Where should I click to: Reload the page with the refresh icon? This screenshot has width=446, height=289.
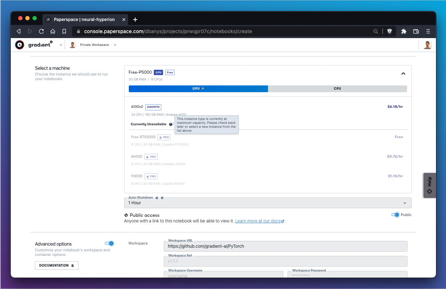coord(41,31)
